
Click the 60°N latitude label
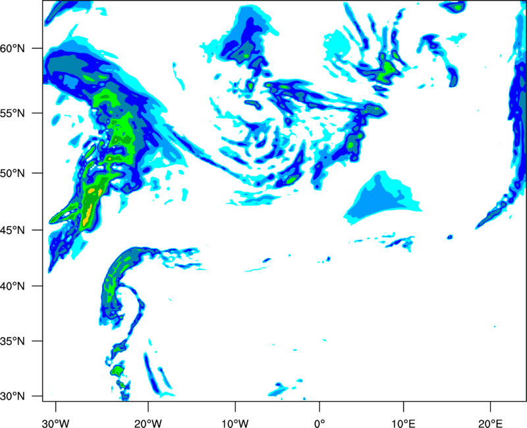13,48
